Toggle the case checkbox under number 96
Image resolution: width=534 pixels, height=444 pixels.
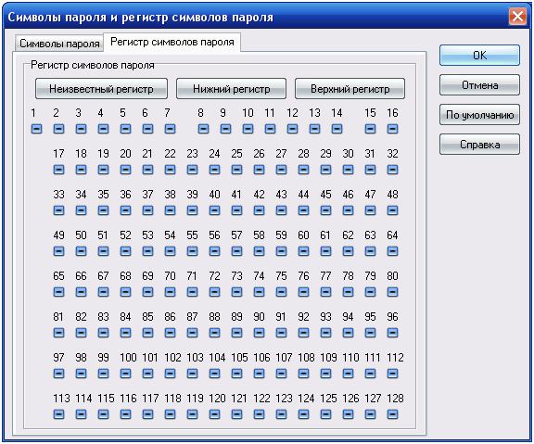[x=392, y=333]
